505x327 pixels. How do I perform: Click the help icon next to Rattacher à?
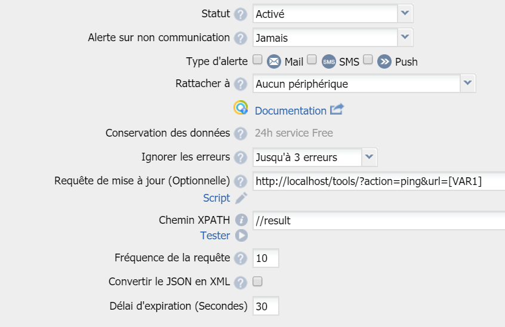(x=241, y=84)
